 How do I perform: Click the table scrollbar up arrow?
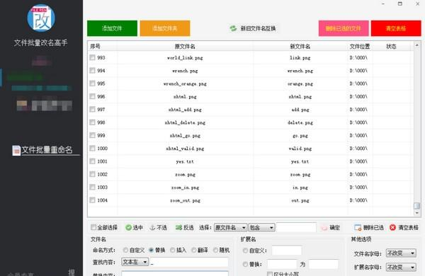(x=417, y=45)
